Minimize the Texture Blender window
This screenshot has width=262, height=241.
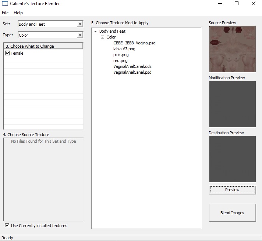(220, 4)
